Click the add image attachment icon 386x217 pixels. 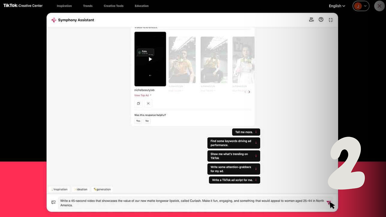tap(54, 202)
